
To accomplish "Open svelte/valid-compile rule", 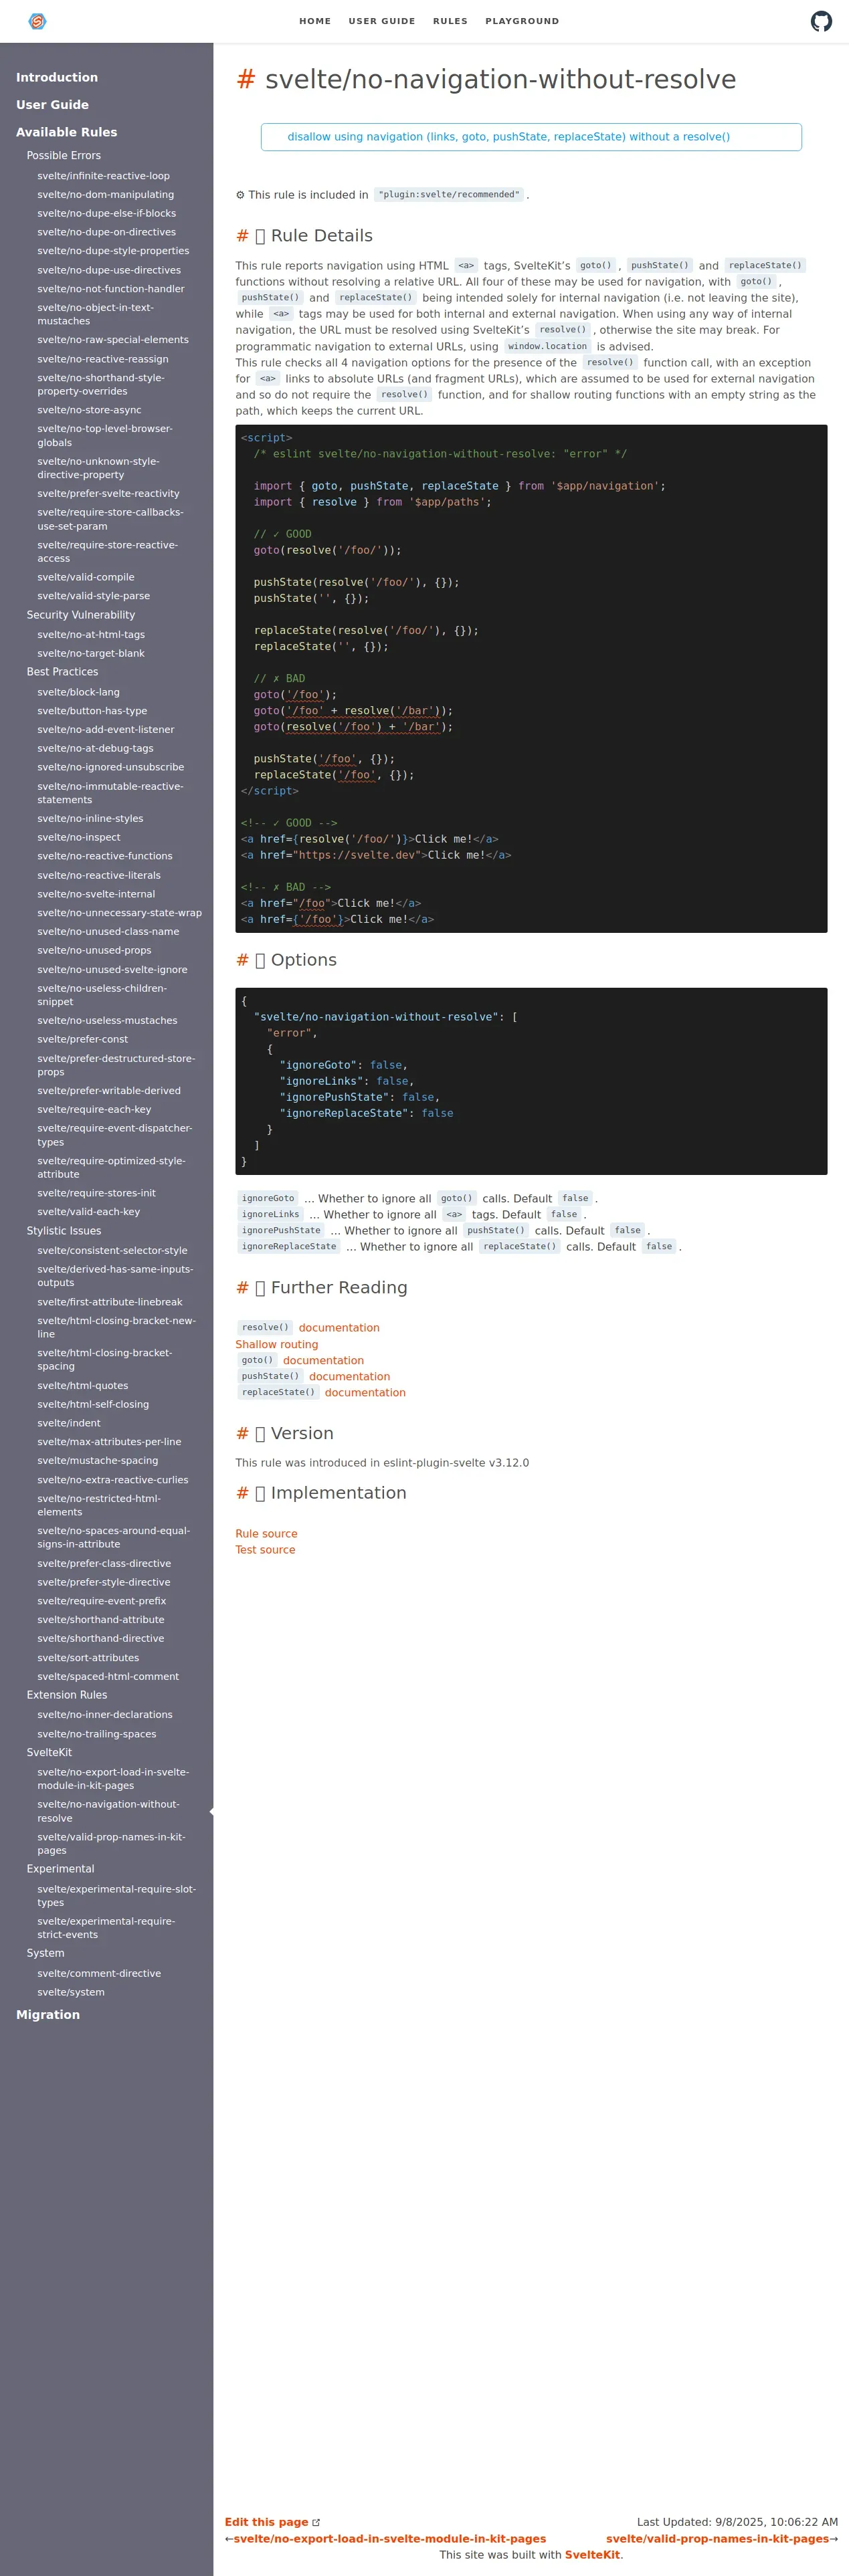I will point(86,577).
